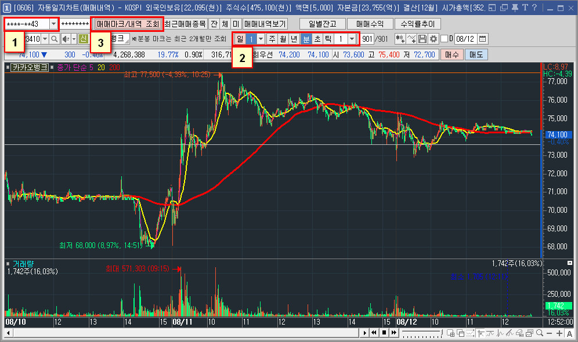Open the calendar icon next to 08/12

coord(482,39)
